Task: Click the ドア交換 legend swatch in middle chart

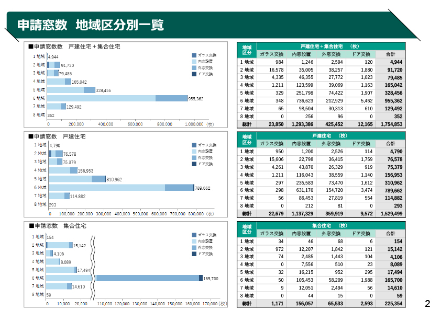Action: click(194, 164)
